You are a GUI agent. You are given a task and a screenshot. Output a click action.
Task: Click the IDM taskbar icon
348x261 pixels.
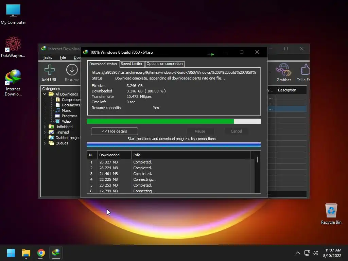(x=56, y=253)
